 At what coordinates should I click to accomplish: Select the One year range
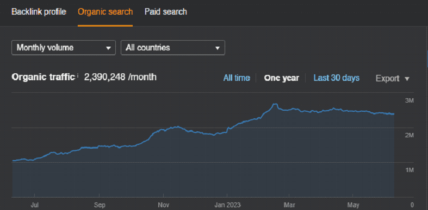(281, 78)
